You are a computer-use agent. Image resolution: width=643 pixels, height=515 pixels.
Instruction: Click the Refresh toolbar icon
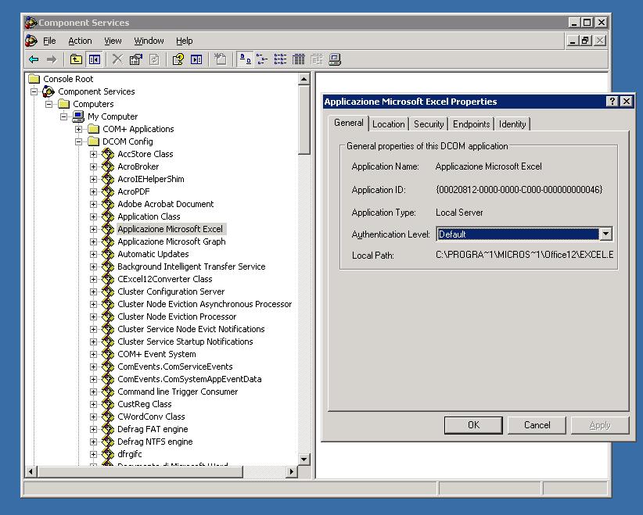pyautogui.click(x=154, y=60)
